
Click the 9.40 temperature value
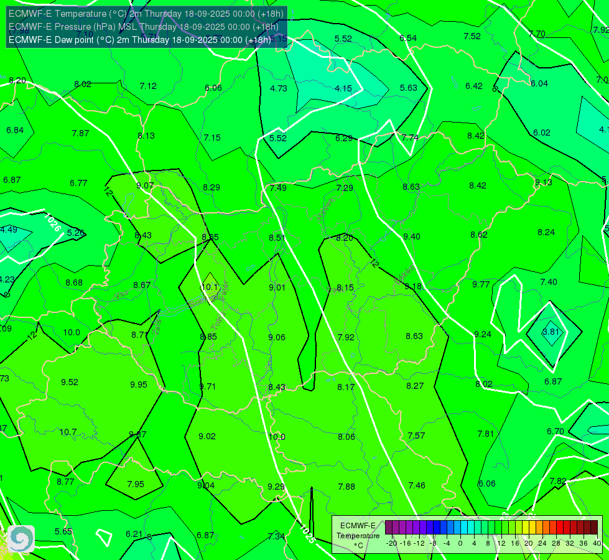[412, 236]
